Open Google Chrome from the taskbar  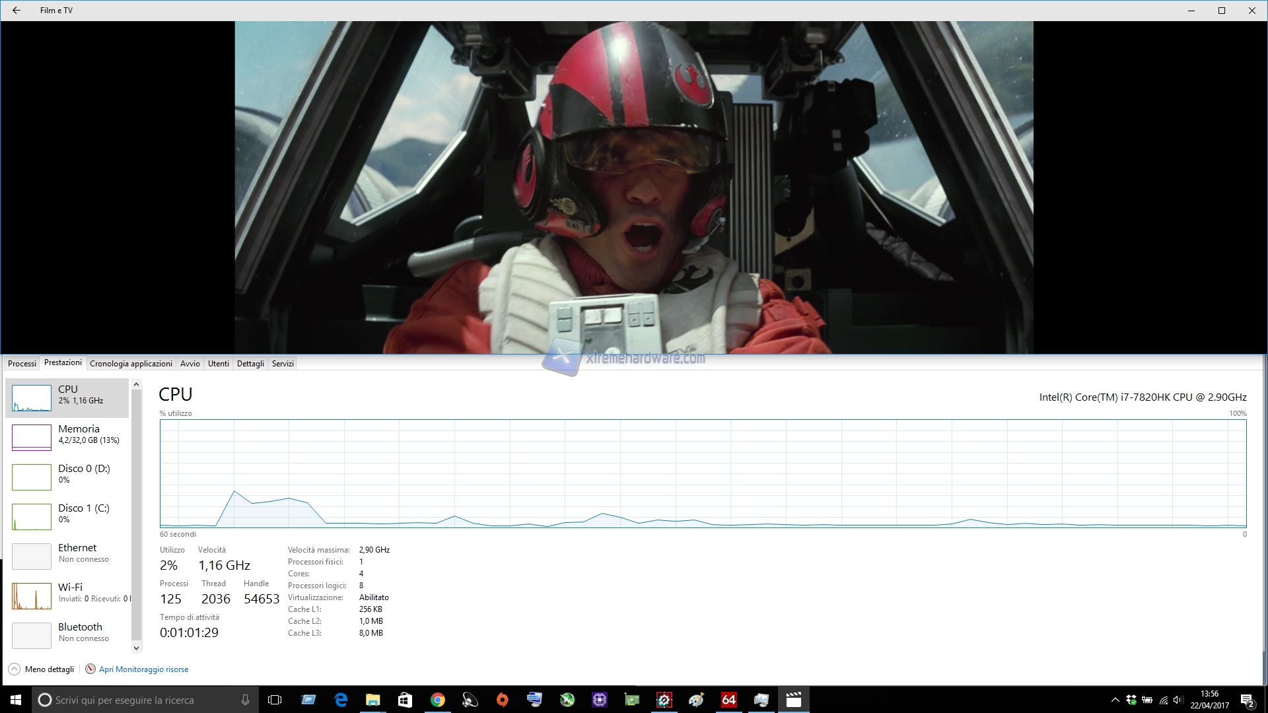pos(437,700)
